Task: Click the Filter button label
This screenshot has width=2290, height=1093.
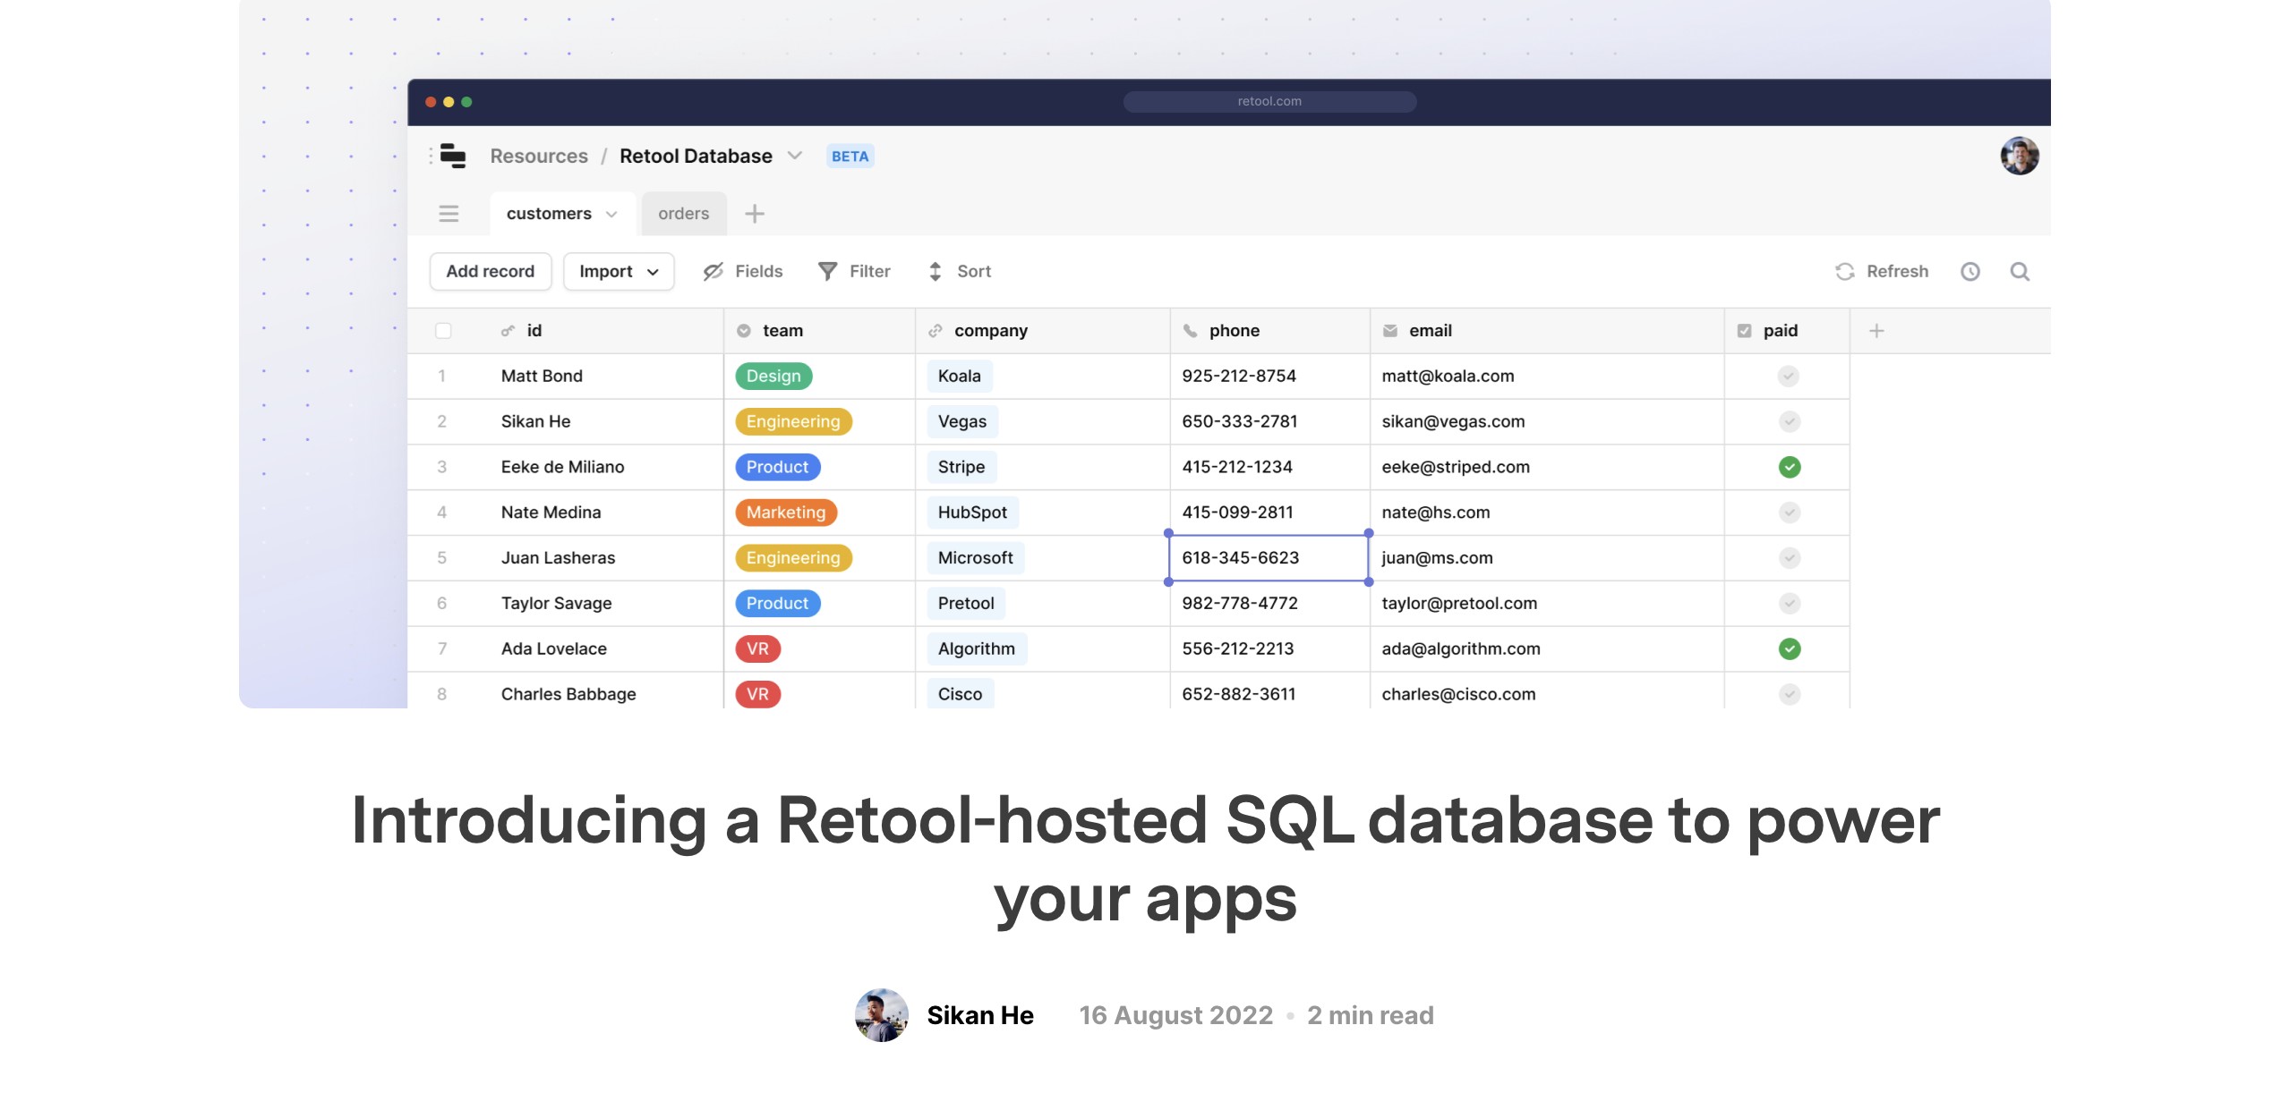Action: coord(870,271)
